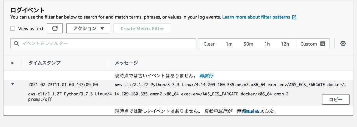Collapse the 2021-02-23 log event row
Screen dimensions: 357x127
click(12, 84)
